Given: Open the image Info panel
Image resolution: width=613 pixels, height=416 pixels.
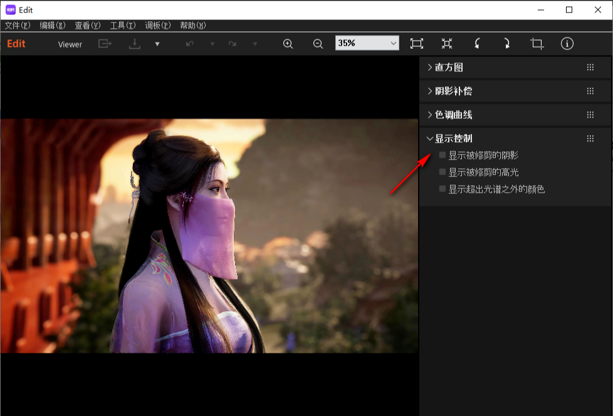Looking at the screenshot, I should (567, 44).
